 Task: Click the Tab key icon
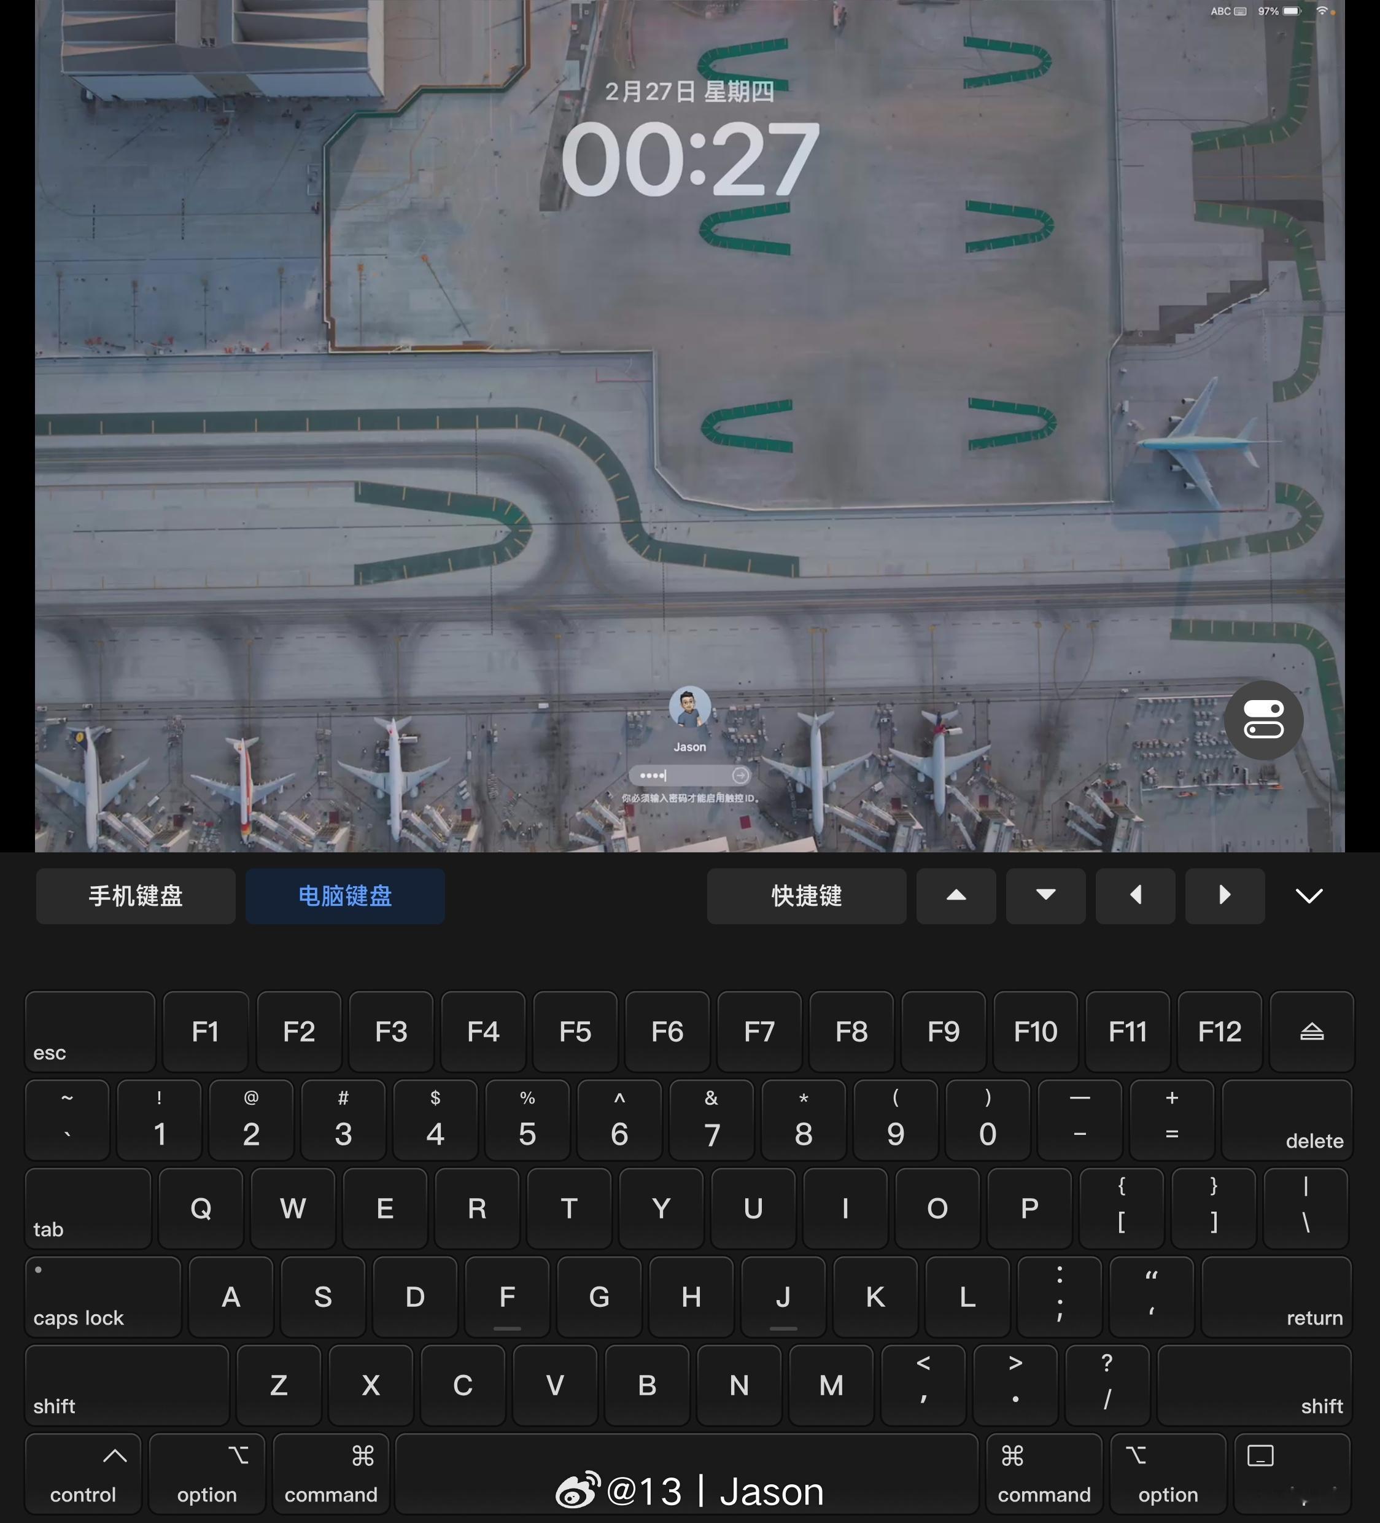pos(86,1207)
